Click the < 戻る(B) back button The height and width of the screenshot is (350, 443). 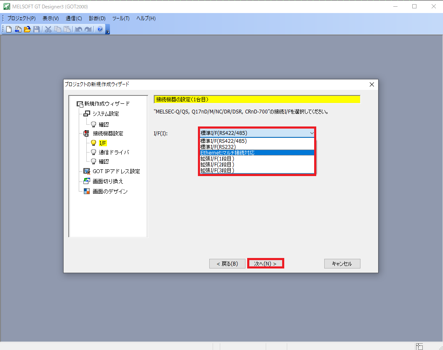[227, 264]
